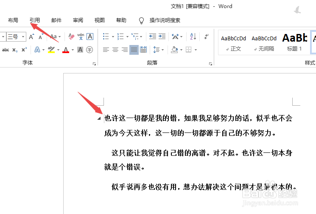The image size is (316, 214).
Task: Apply numbered list formatting
Action: [120, 37]
